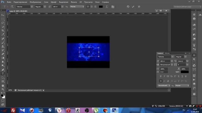The width and height of the screenshot is (202, 113).
Task: Cancel current text edits in options bar
Action: pos(128,7)
